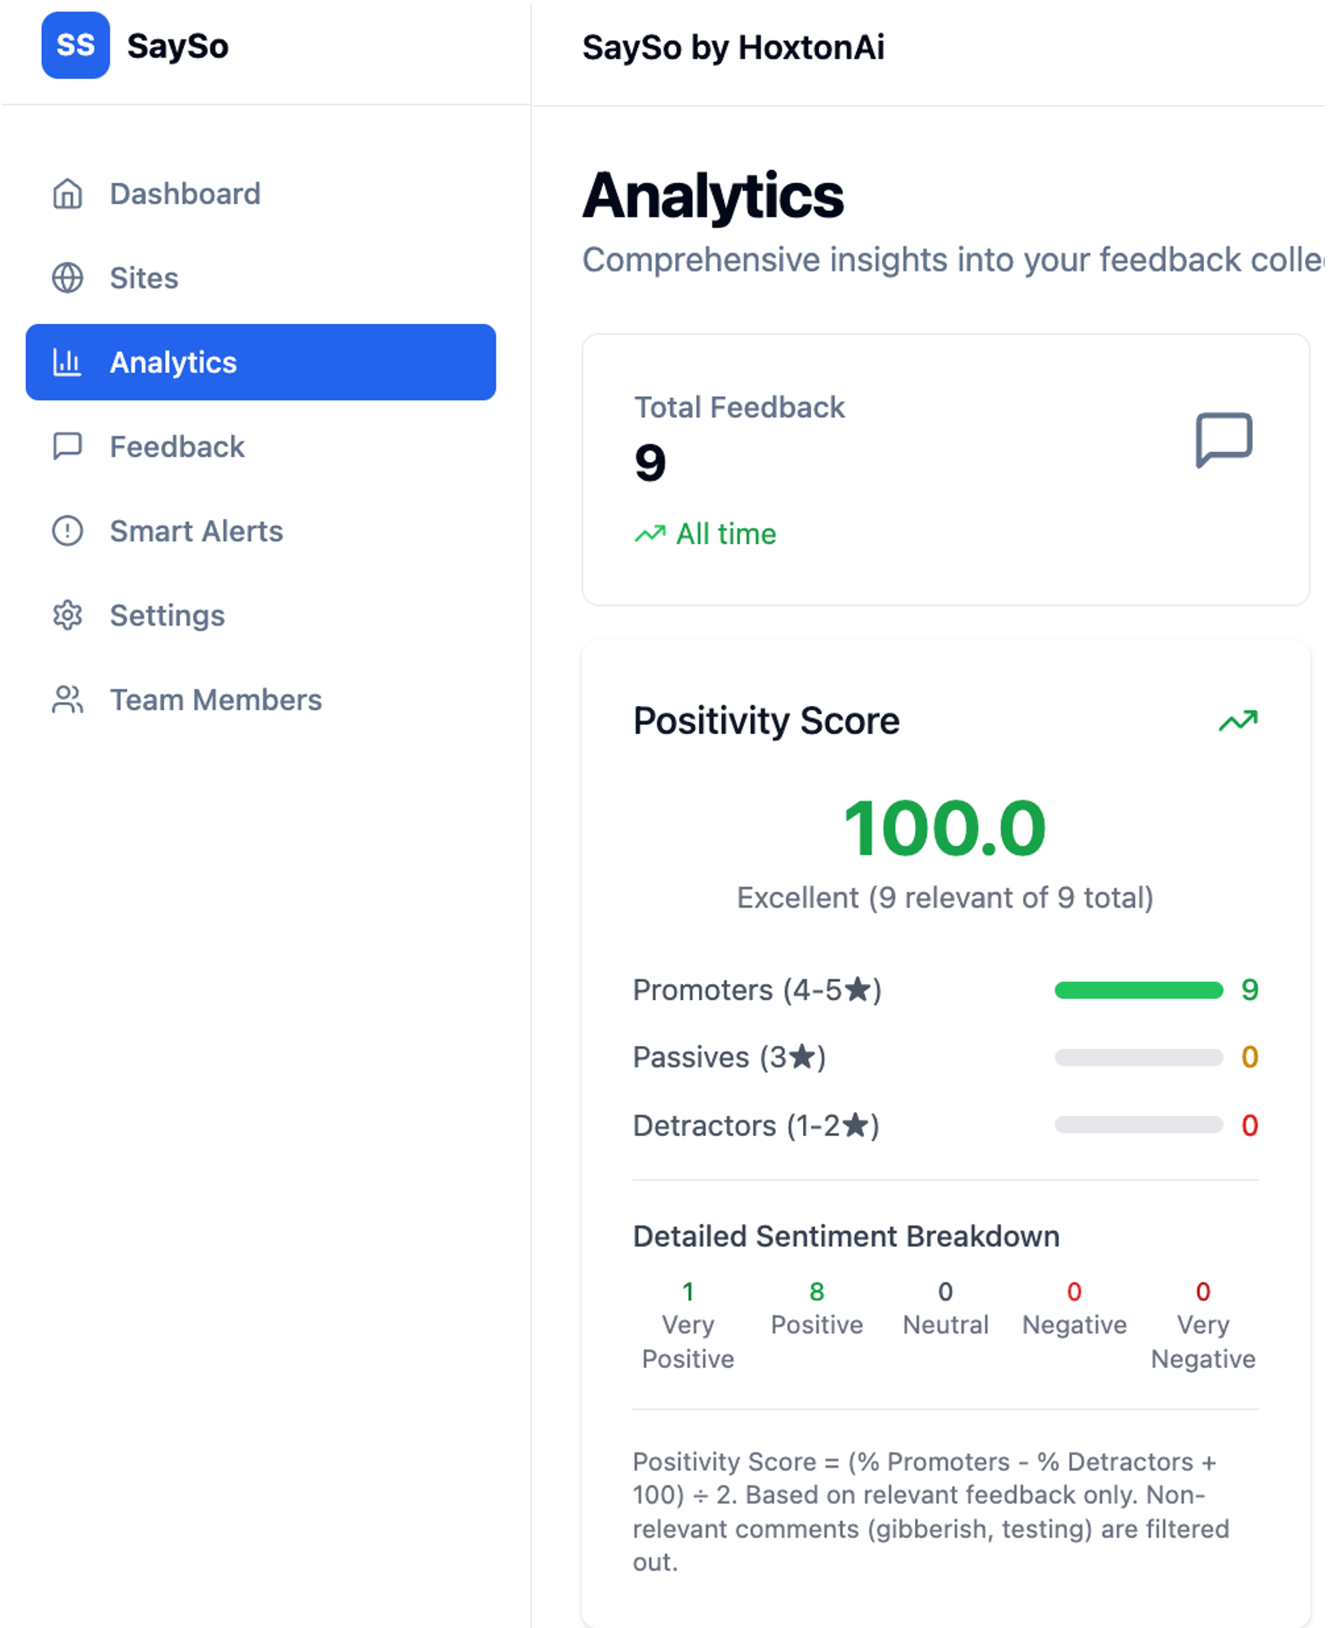Click the green All time trend arrow
The image size is (1329, 1628).
pos(650,533)
